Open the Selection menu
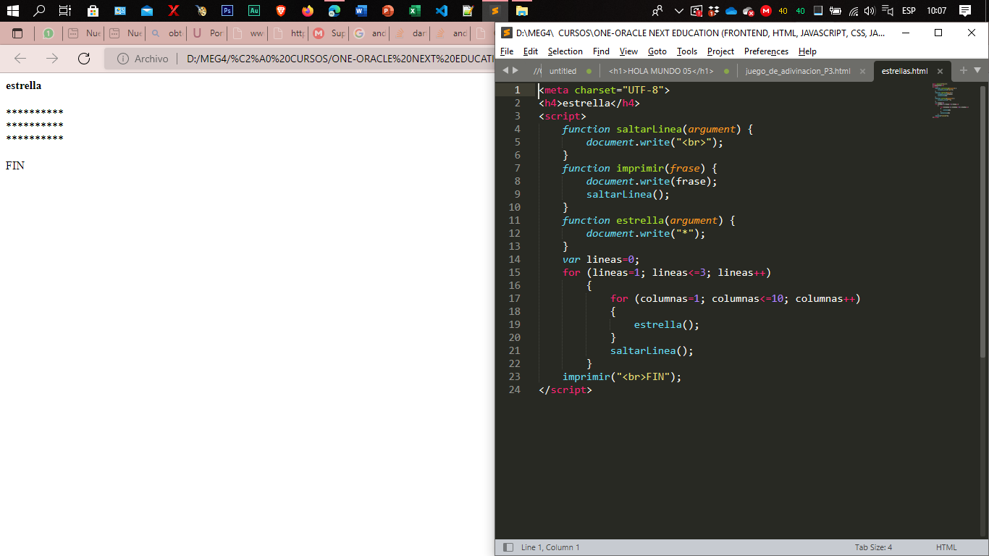Viewport: 989px width, 556px height. (x=565, y=51)
